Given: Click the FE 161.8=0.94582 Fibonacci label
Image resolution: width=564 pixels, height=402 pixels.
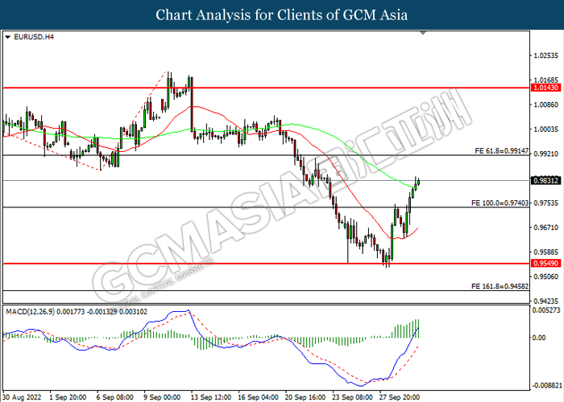Looking at the screenshot, I should click(500, 286).
